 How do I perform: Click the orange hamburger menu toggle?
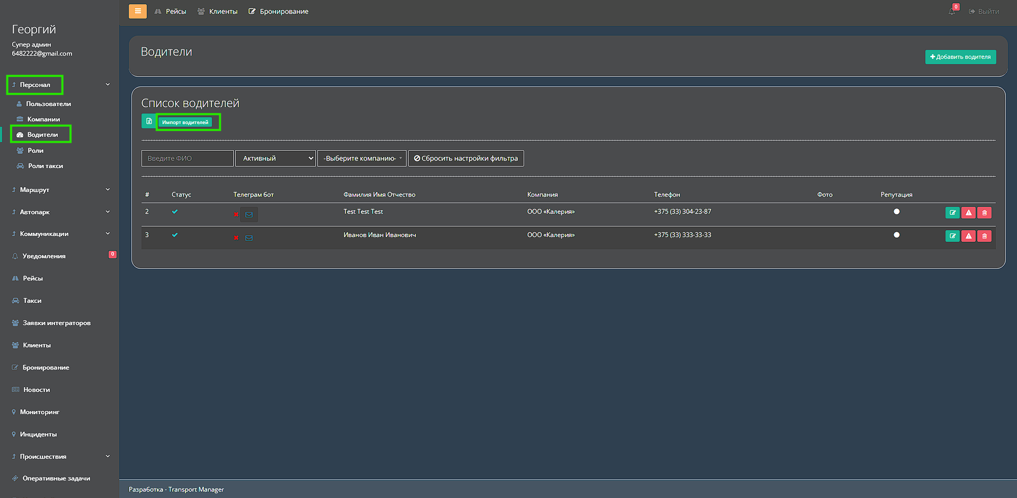(x=137, y=11)
